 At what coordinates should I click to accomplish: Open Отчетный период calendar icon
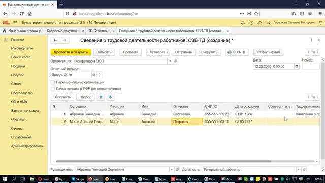pos(94,75)
